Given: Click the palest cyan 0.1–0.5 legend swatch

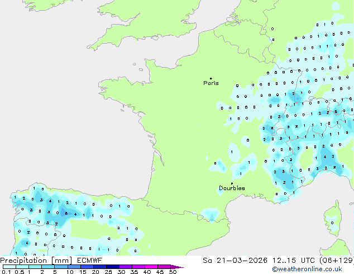Looking at the screenshot, I should [9, 267].
